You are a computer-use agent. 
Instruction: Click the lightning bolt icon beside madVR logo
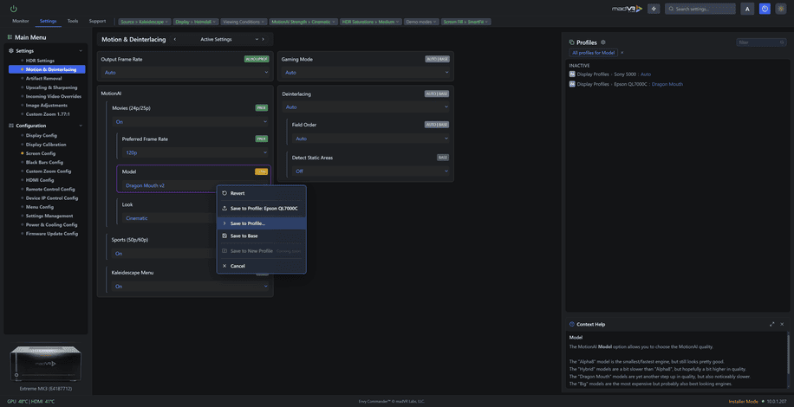coord(653,9)
